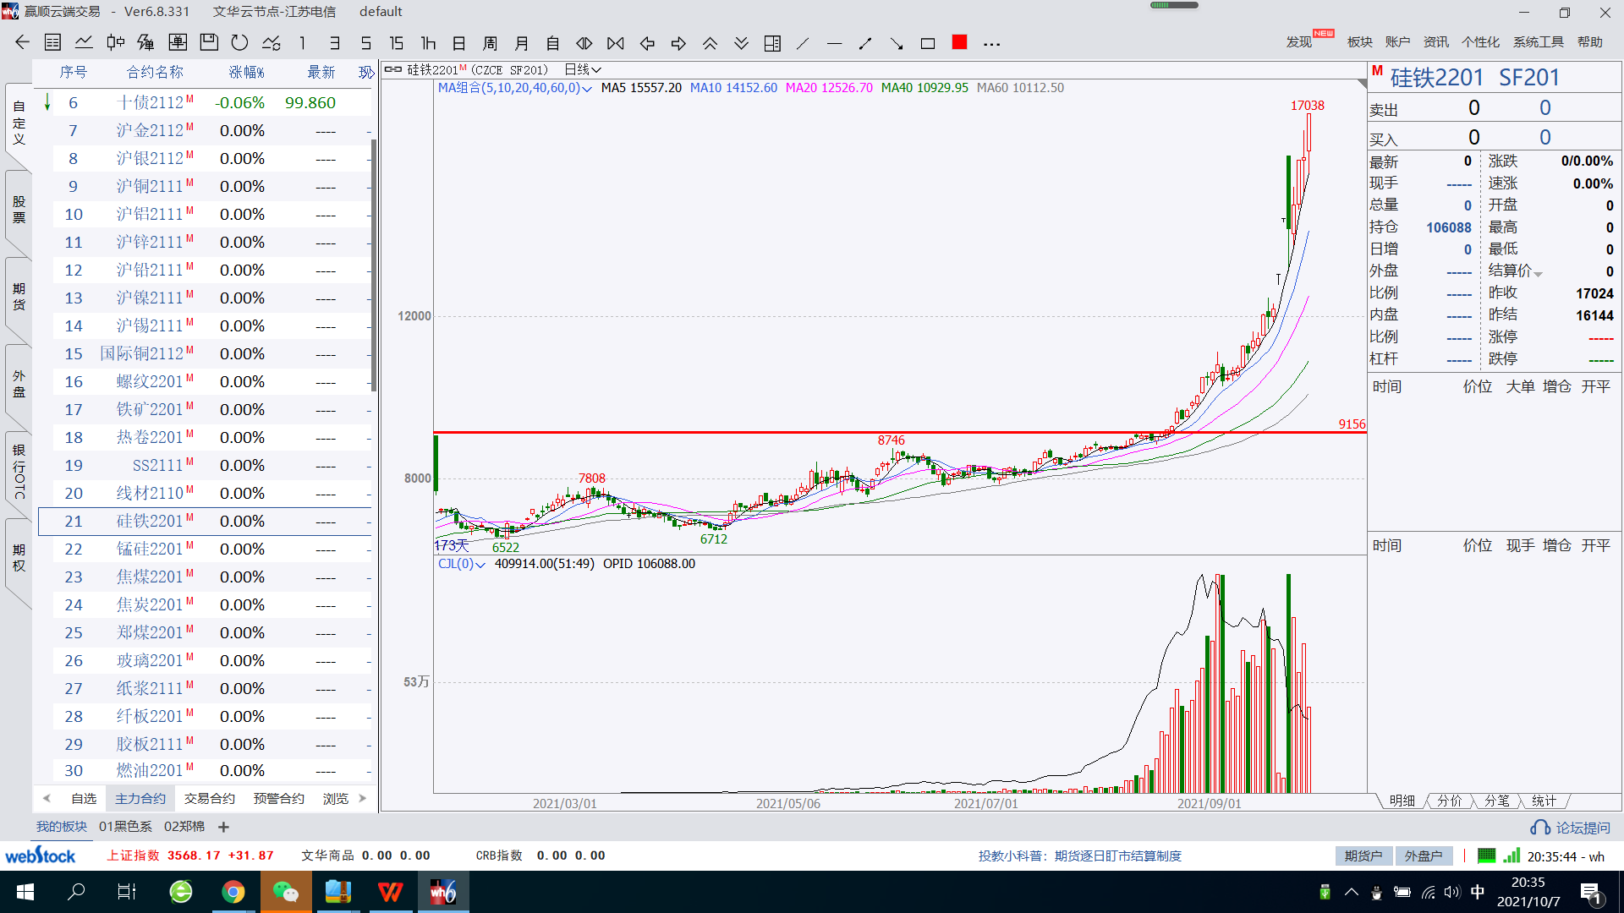Select the 焦煤2201 contract row

click(204, 577)
